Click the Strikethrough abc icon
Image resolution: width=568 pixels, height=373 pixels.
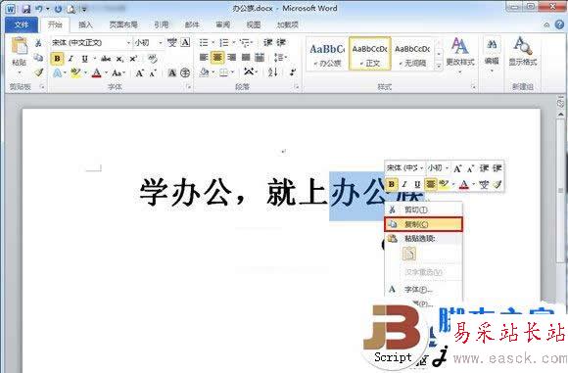pos(106,59)
